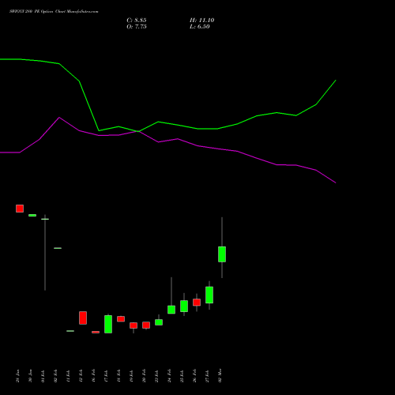Click the green candle above 24 Feb

point(171,310)
